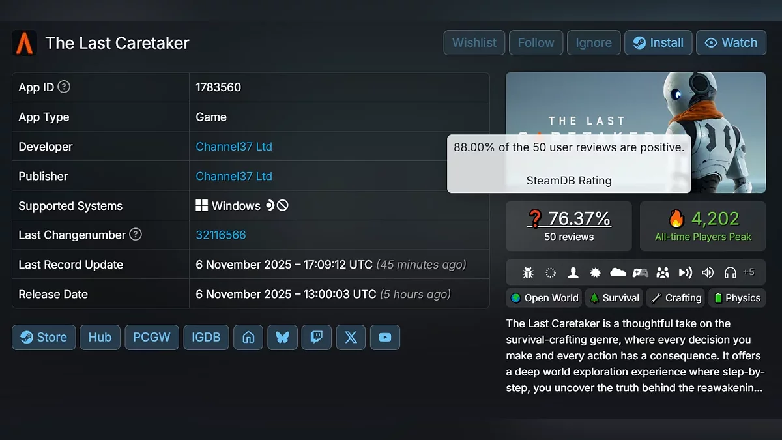Click the Steam Cloud feature icon
Viewport: 782px width, 440px height.
click(618, 272)
